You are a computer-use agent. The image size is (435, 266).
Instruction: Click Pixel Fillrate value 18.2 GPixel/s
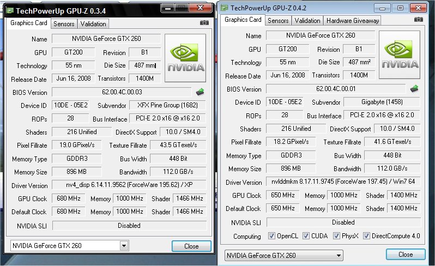tap(291, 142)
